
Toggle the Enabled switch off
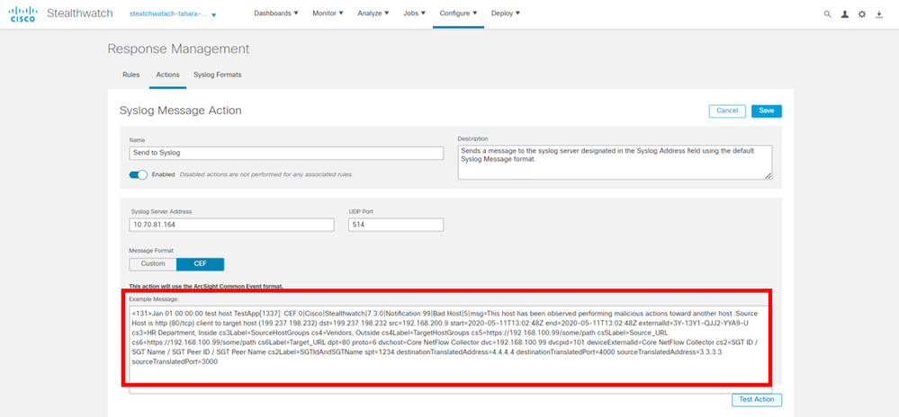click(x=139, y=174)
